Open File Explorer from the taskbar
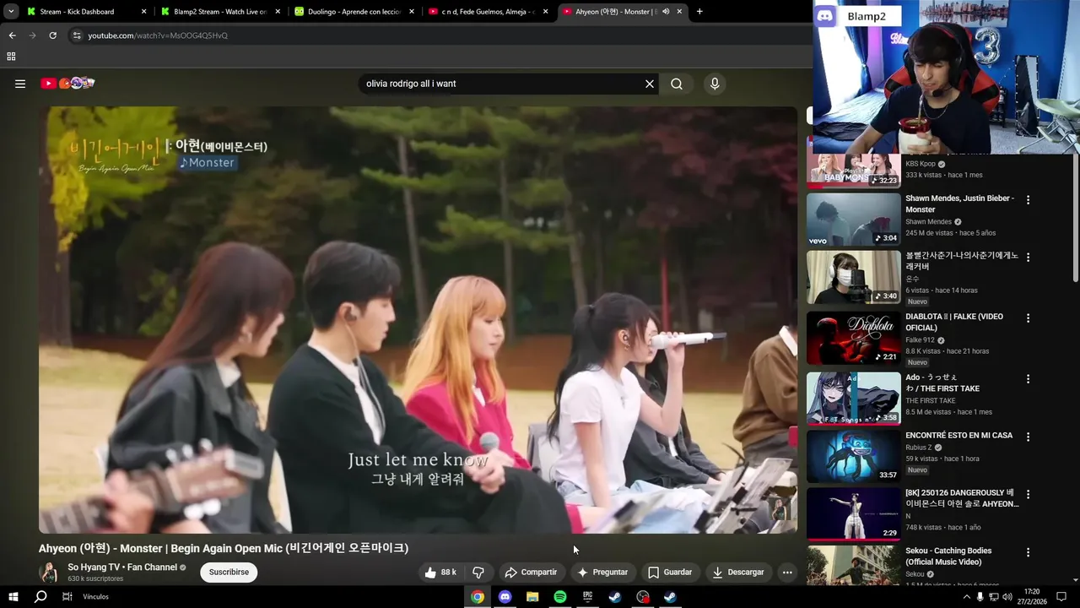The image size is (1080, 608). coord(532,597)
